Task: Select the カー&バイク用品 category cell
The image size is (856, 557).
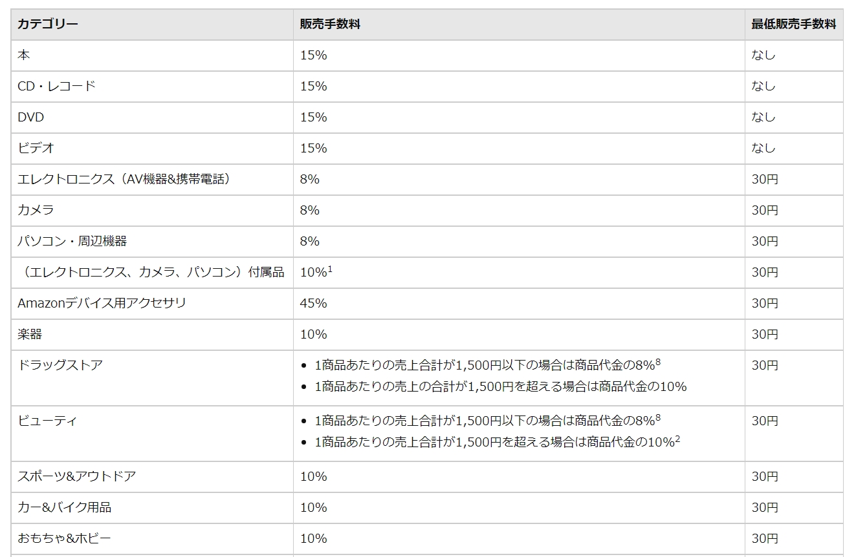Action: tap(64, 508)
